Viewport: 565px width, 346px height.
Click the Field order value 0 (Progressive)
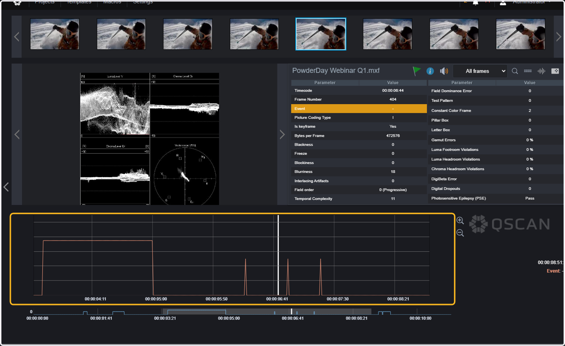point(393,190)
